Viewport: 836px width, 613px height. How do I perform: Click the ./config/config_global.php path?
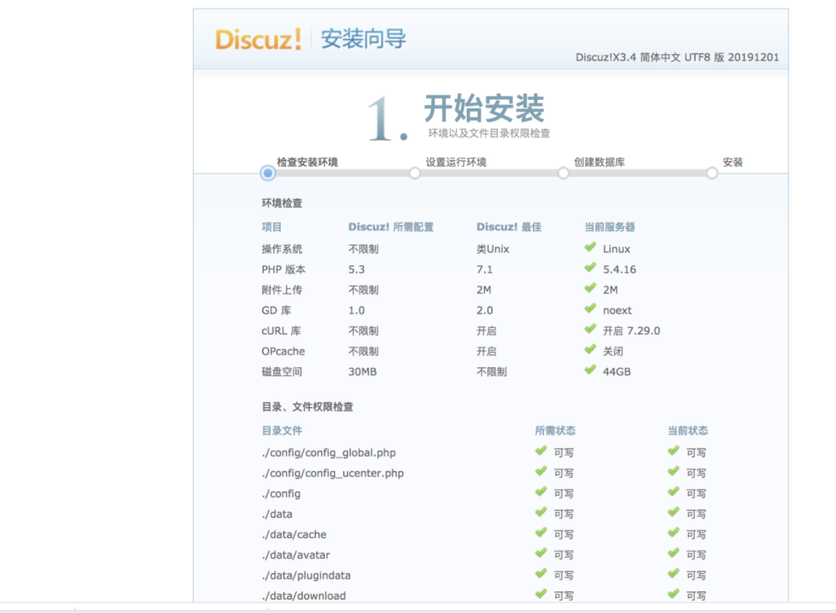tap(329, 453)
